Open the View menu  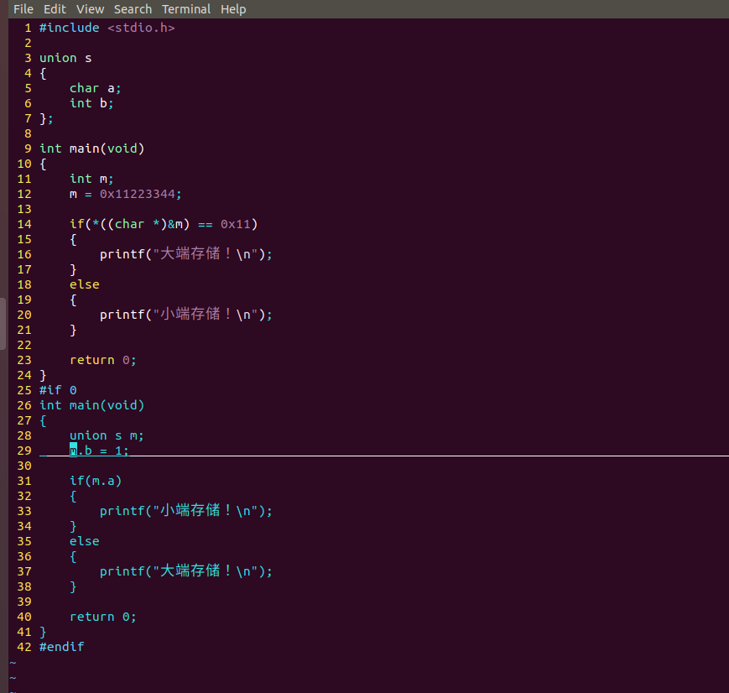[x=90, y=9]
